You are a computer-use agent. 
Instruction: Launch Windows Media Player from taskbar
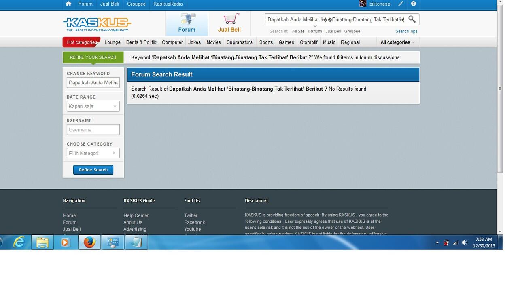pos(66,242)
